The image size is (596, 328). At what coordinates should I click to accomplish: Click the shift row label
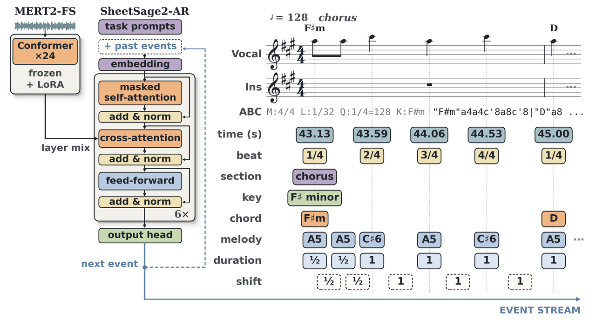(x=249, y=281)
